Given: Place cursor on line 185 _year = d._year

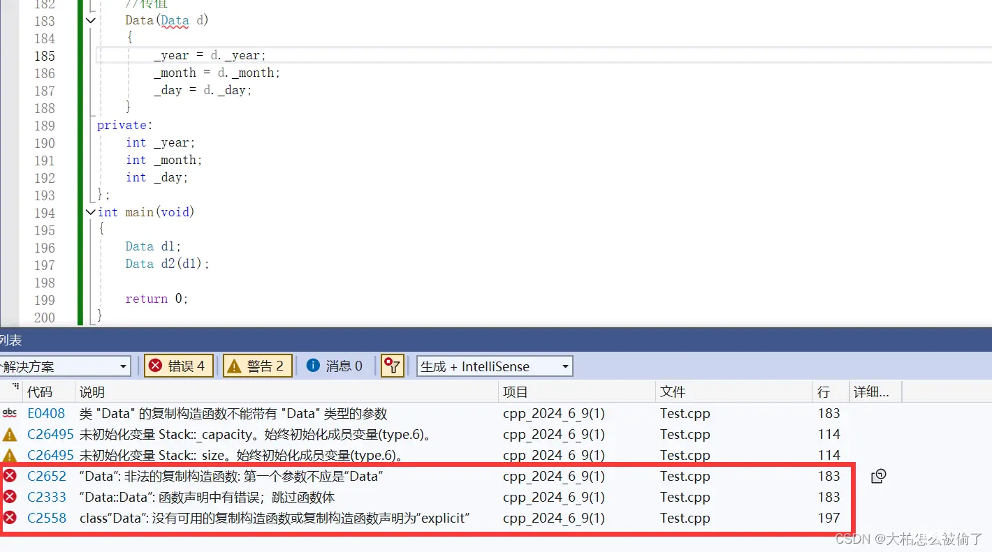Looking at the screenshot, I should [x=210, y=55].
